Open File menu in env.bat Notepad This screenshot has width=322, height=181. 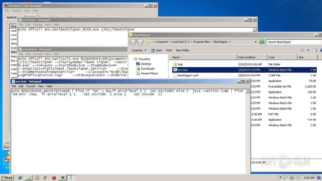point(14,86)
